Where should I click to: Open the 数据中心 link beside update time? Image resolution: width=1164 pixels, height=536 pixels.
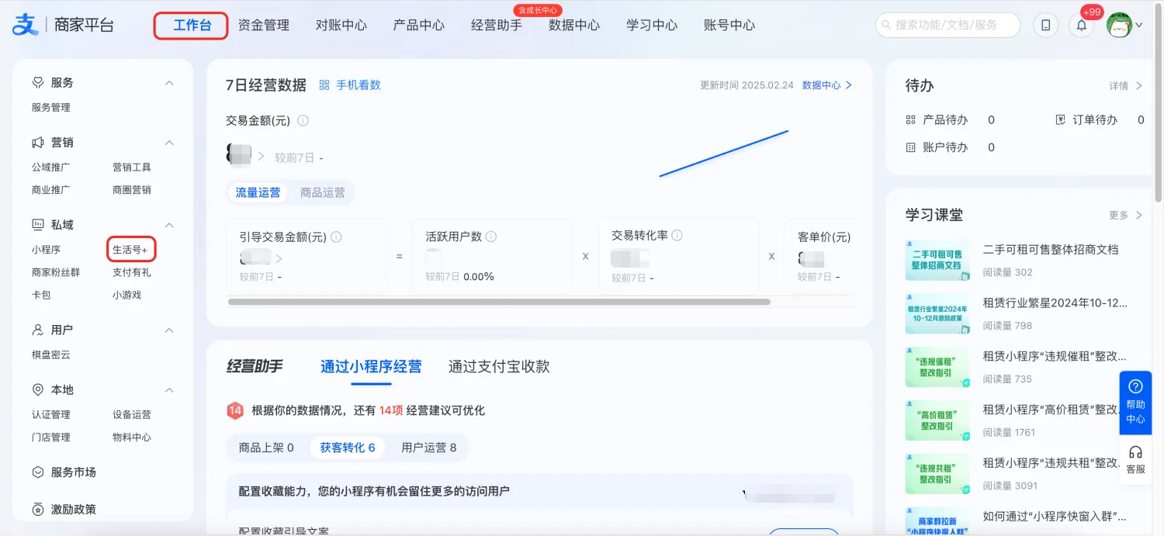pyautogui.click(x=827, y=85)
